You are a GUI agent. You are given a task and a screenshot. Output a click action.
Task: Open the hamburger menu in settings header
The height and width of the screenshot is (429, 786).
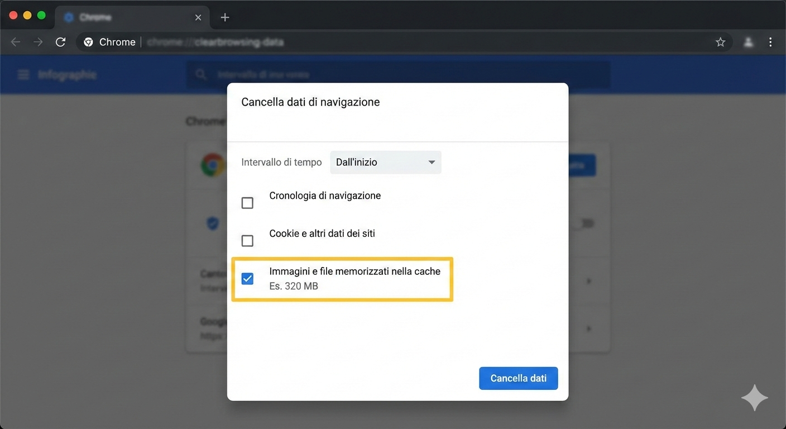[x=23, y=75]
